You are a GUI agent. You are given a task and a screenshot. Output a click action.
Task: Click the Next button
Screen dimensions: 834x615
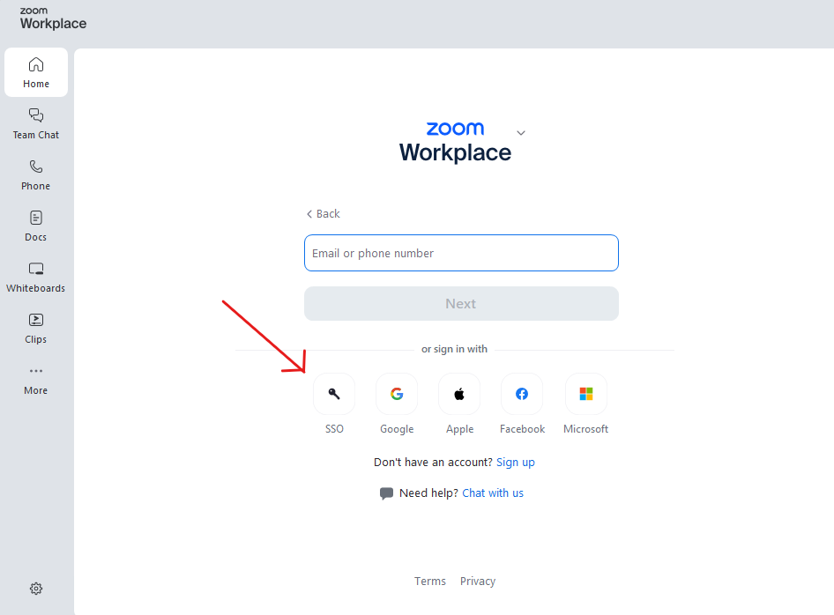(461, 303)
